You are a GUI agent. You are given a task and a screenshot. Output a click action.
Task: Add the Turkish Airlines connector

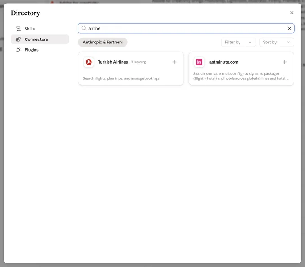click(x=174, y=62)
